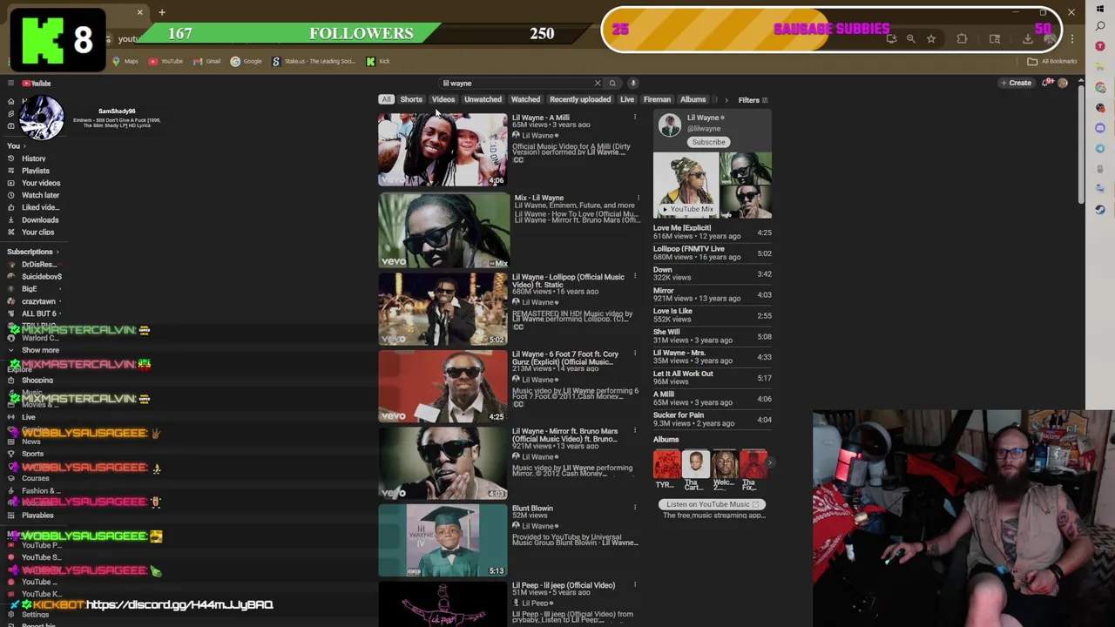Viewport: 1115px width, 627px height.
Task: Open Chrome from the taskbar
Action: (x=1100, y=88)
